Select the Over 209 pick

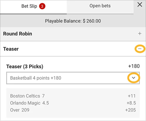[20, 110]
